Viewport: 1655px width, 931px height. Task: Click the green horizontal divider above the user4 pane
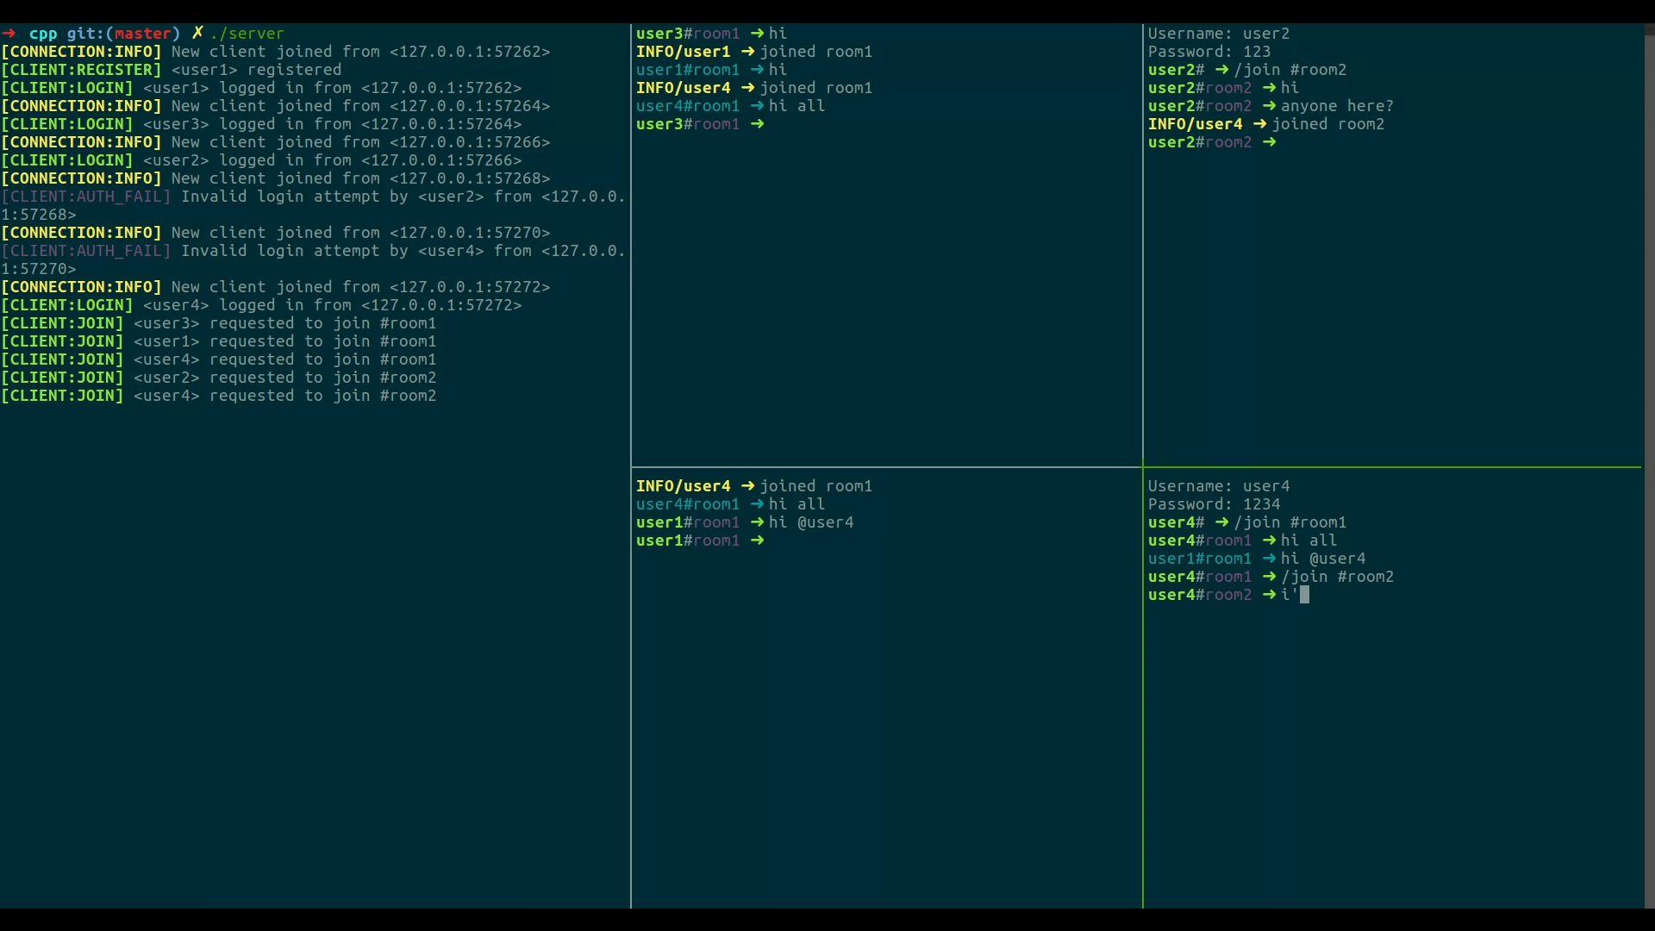tap(1391, 467)
